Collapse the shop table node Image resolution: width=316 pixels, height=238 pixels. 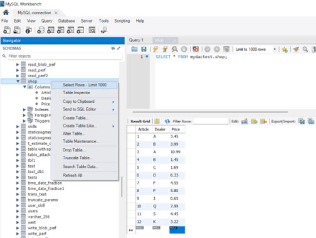tap(18, 81)
